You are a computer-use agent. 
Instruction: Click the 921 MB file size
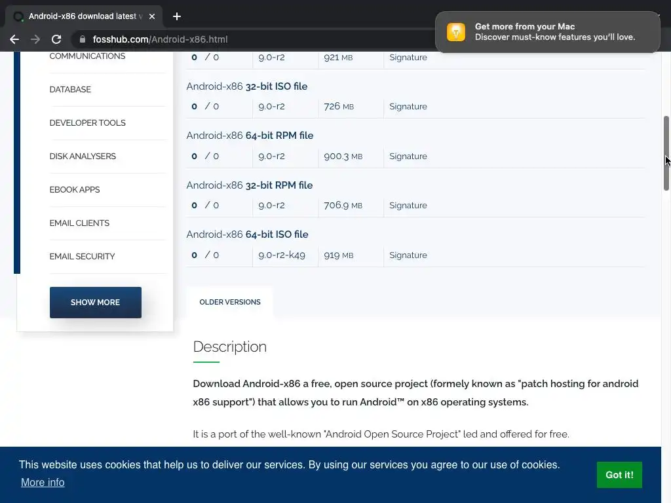coord(338,58)
